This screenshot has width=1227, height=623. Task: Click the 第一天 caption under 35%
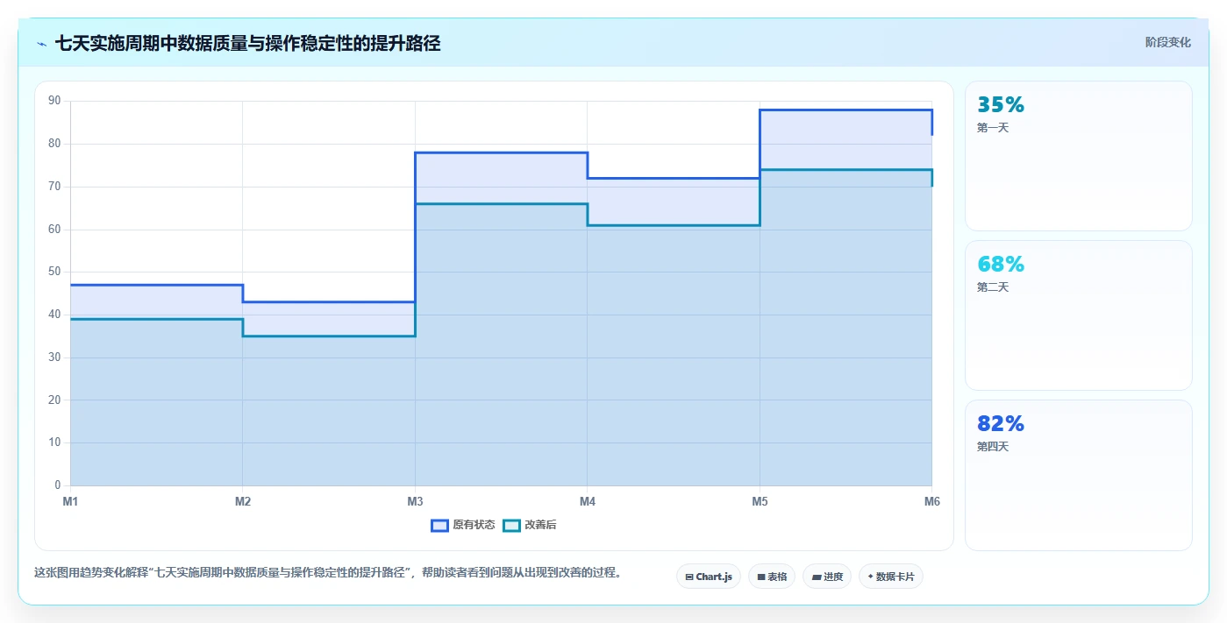click(993, 128)
